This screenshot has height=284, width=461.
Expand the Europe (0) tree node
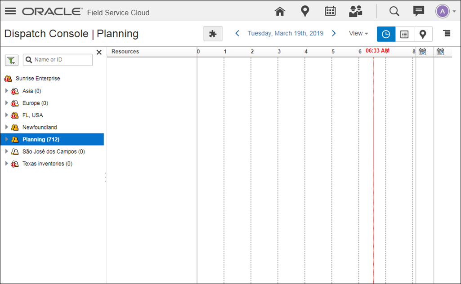tap(6, 103)
